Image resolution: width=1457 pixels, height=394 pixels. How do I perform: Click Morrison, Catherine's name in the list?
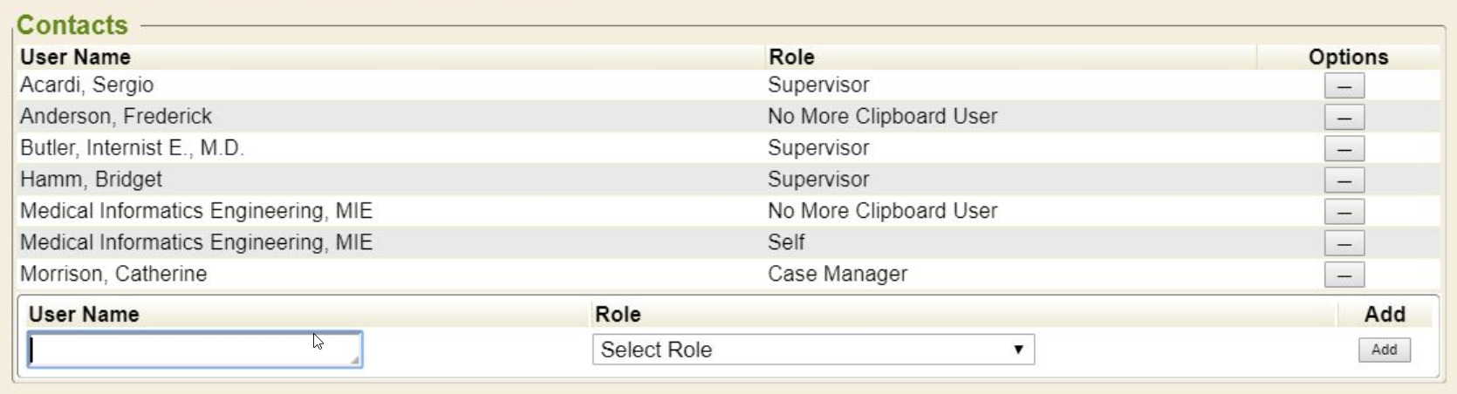(113, 274)
